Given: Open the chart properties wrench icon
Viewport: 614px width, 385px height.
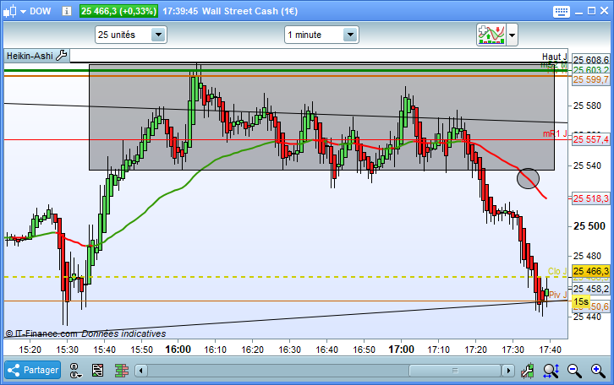Looking at the screenshot, I should (x=528, y=370).
